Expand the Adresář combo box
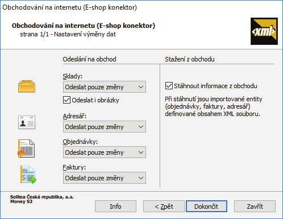Image resolution: width=283 pixels, height=219 pixels. 105,127
